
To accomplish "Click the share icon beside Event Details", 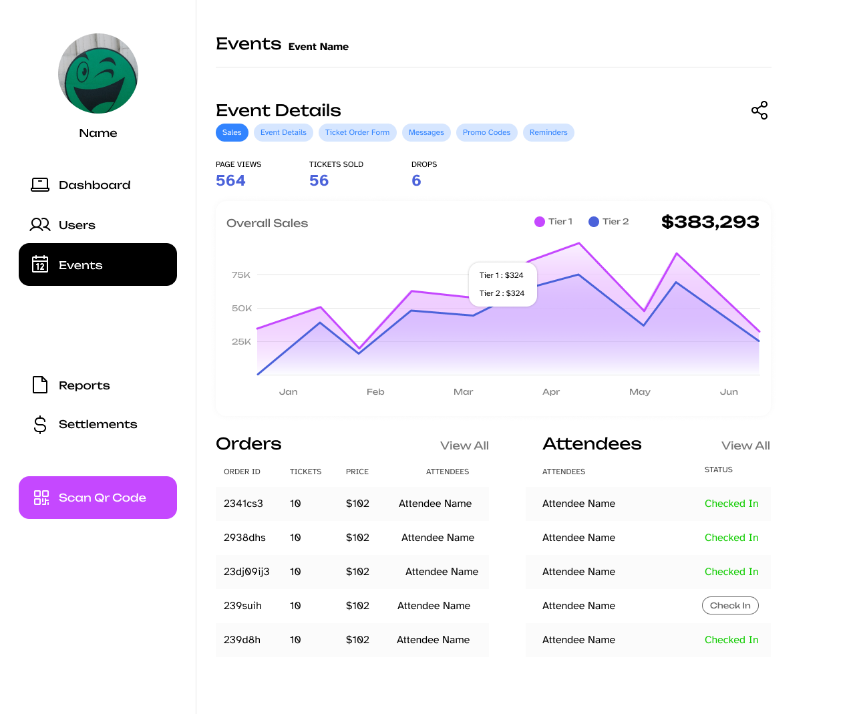I will [759, 110].
